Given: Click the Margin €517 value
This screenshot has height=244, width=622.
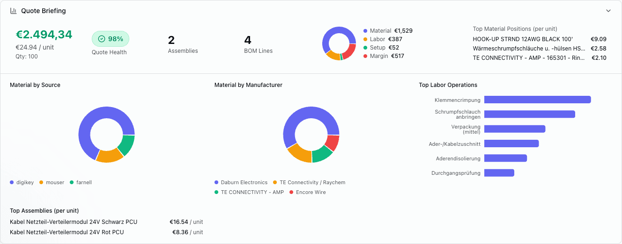Looking at the screenshot, I should click(x=398, y=56).
